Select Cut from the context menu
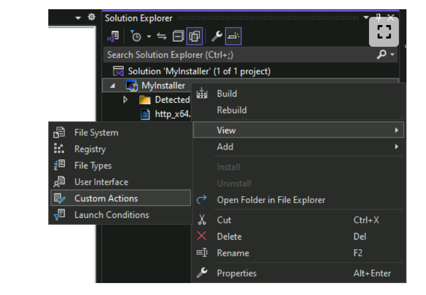 [299, 220]
